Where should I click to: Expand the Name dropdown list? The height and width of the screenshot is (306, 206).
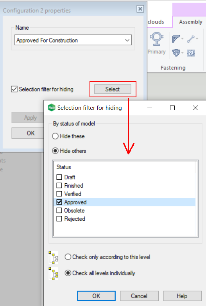point(127,40)
